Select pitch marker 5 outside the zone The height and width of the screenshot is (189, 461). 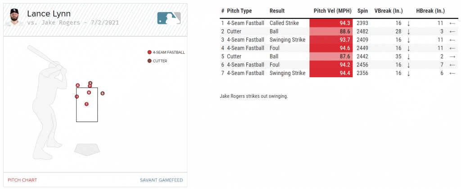pyautogui.click(x=103, y=93)
